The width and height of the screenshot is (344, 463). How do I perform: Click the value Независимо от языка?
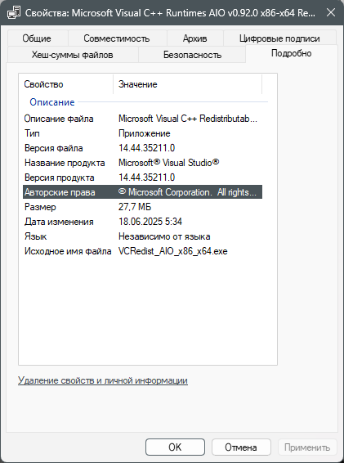[164, 236]
